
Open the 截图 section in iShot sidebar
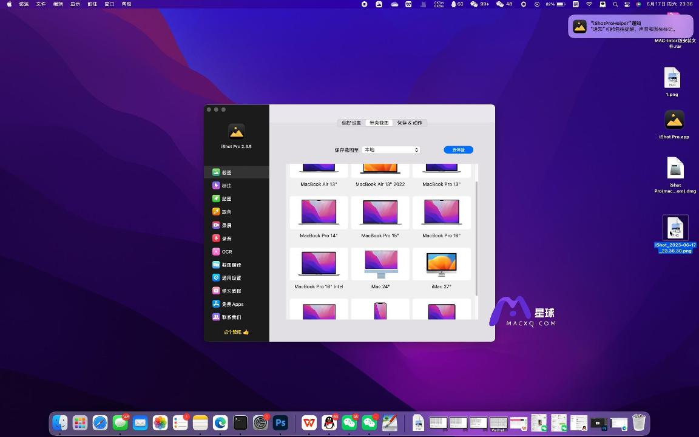point(236,172)
